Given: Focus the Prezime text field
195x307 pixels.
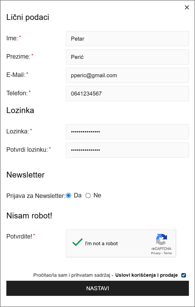Looking at the screenshot, I should click(127, 57).
